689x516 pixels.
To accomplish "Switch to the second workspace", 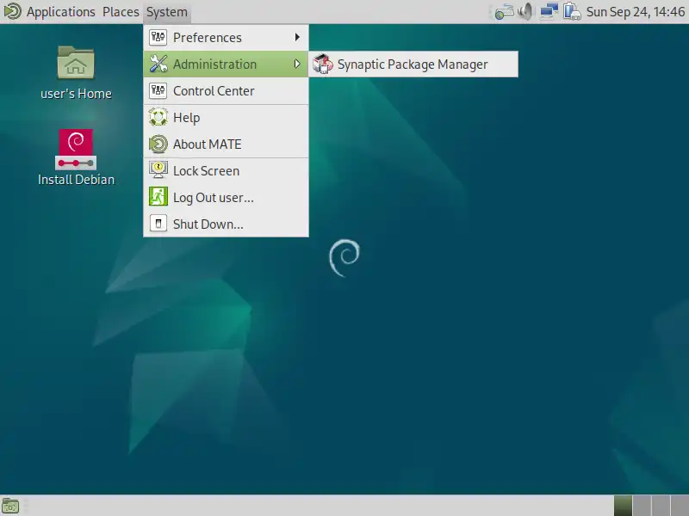I will pos(642,506).
